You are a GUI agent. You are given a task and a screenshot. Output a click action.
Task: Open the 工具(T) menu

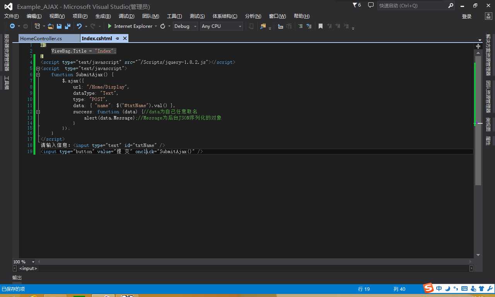click(x=174, y=16)
